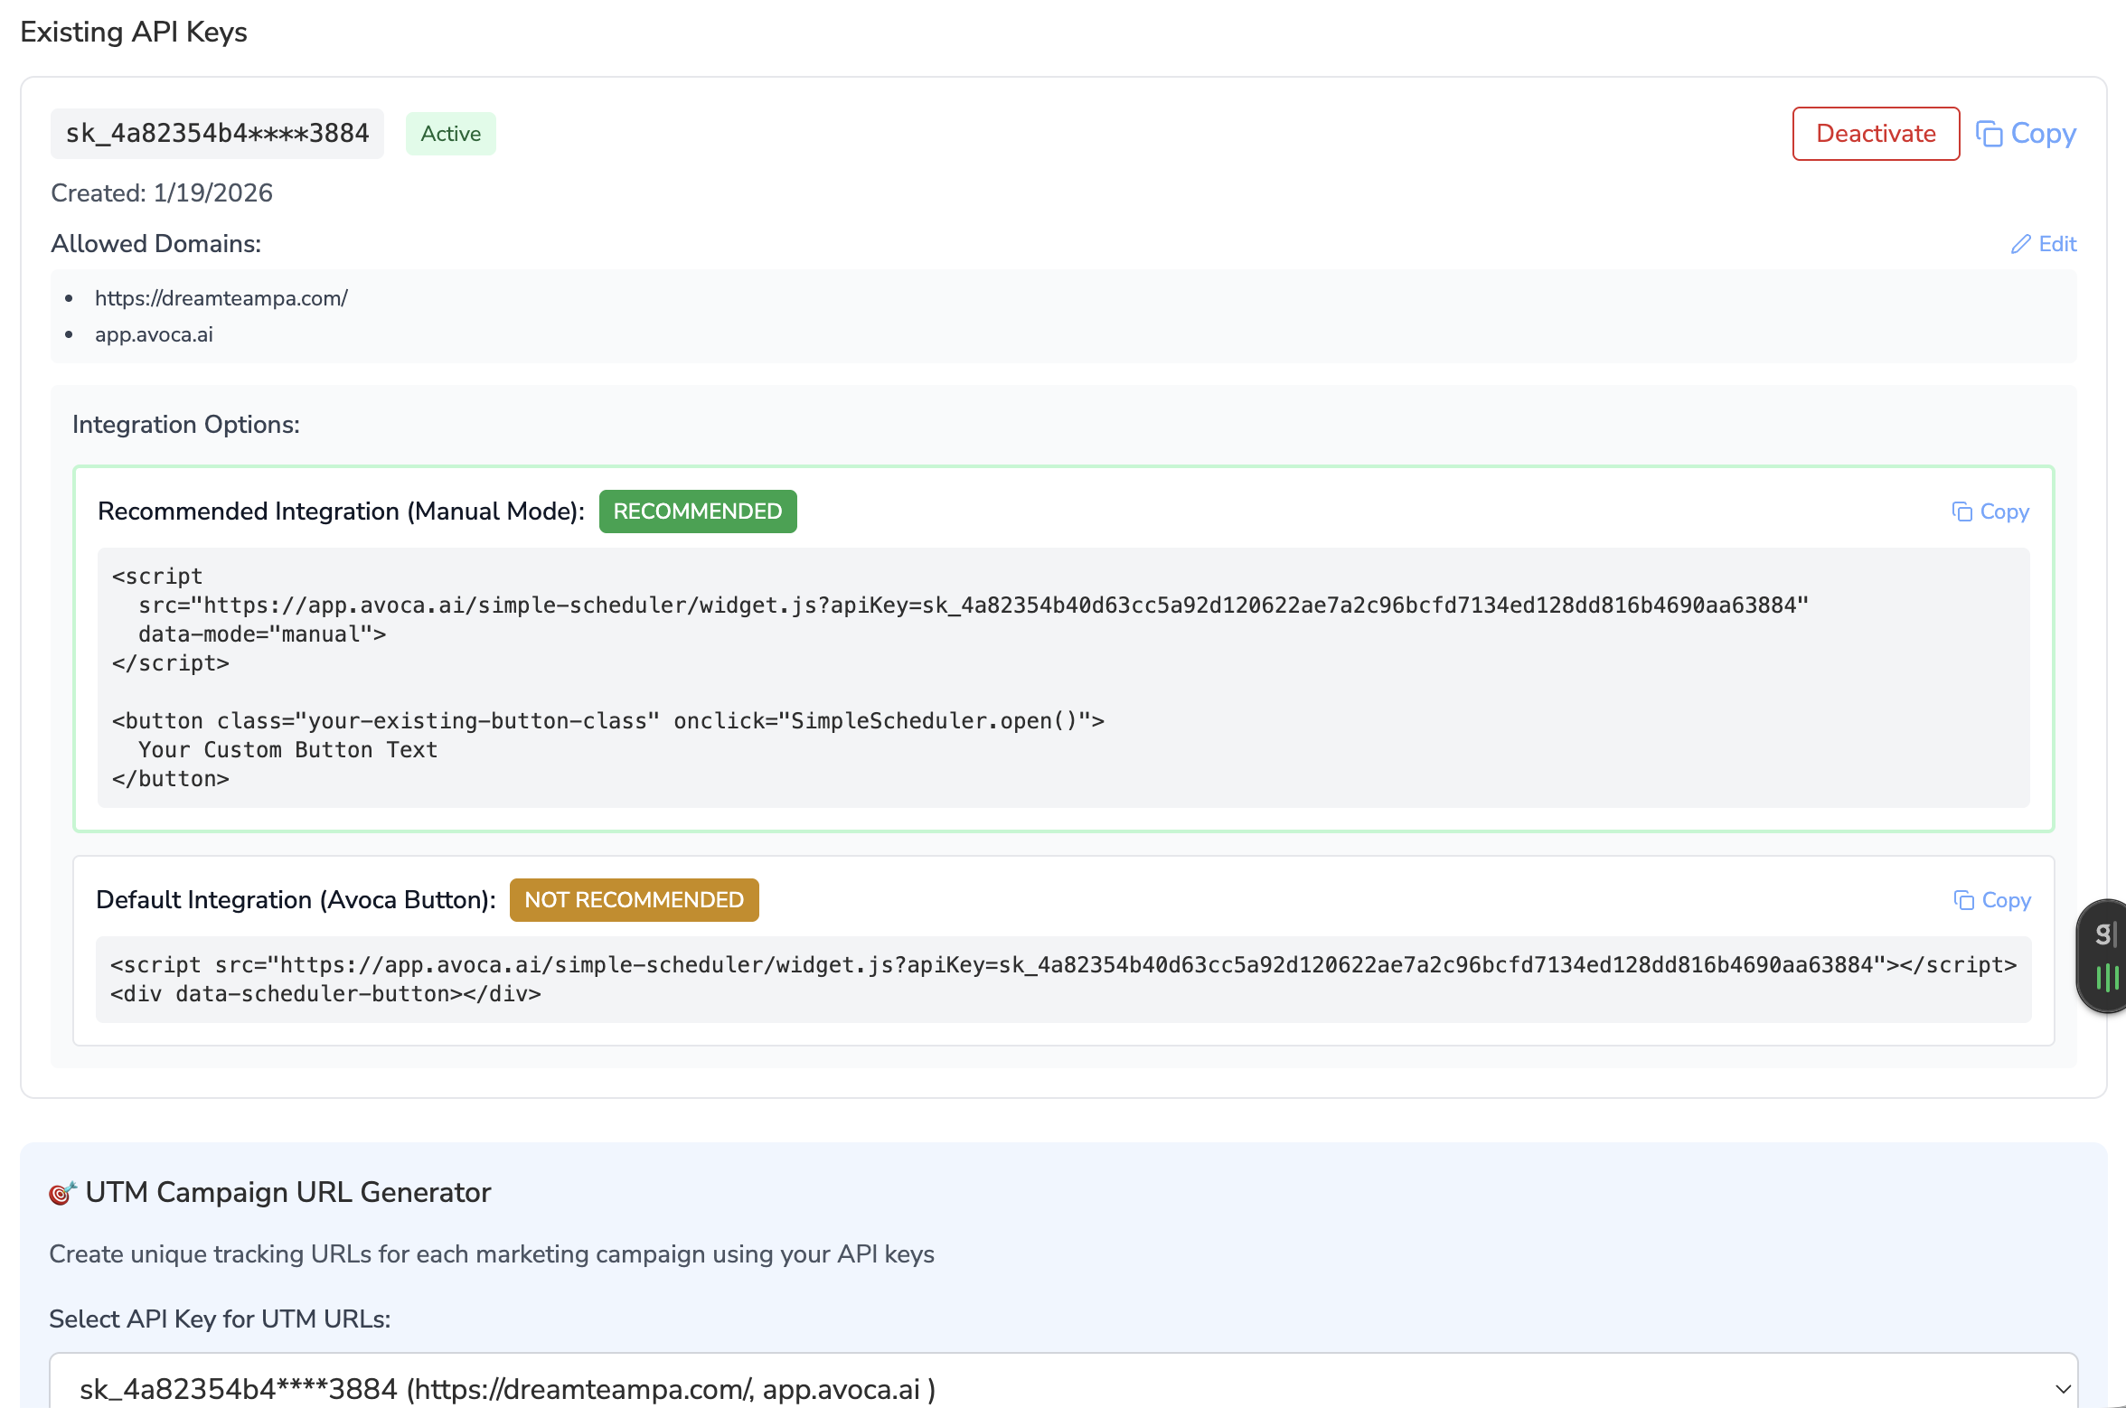Click inside the manual mode script code block

click(x=1062, y=678)
